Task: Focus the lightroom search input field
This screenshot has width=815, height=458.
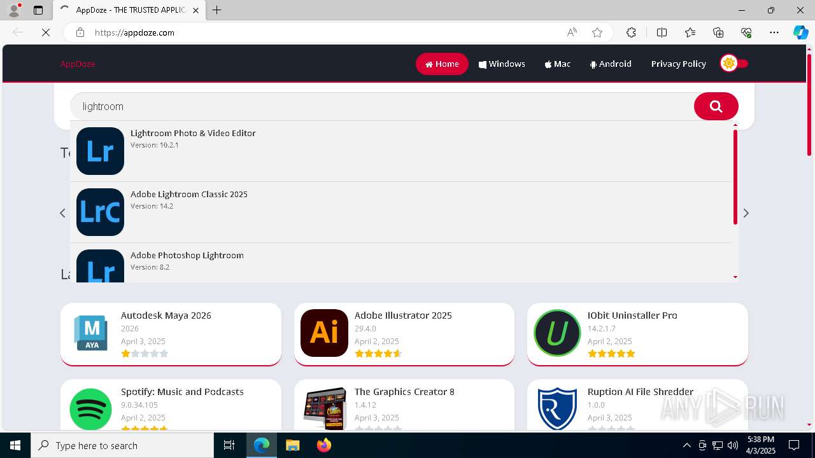Action: click(x=382, y=106)
